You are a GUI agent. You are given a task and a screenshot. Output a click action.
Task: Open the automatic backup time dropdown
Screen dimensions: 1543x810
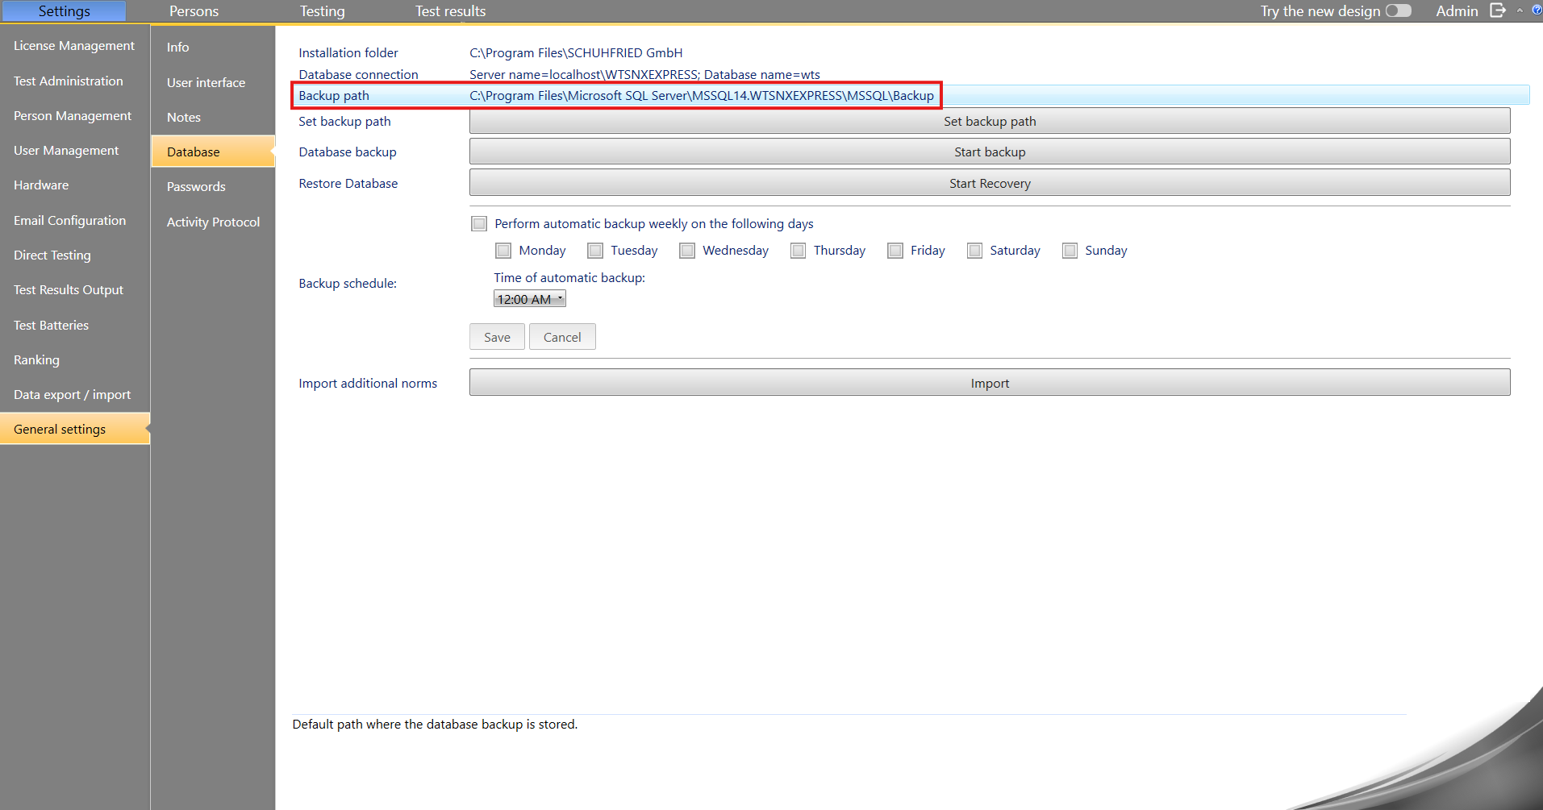[529, 299]
